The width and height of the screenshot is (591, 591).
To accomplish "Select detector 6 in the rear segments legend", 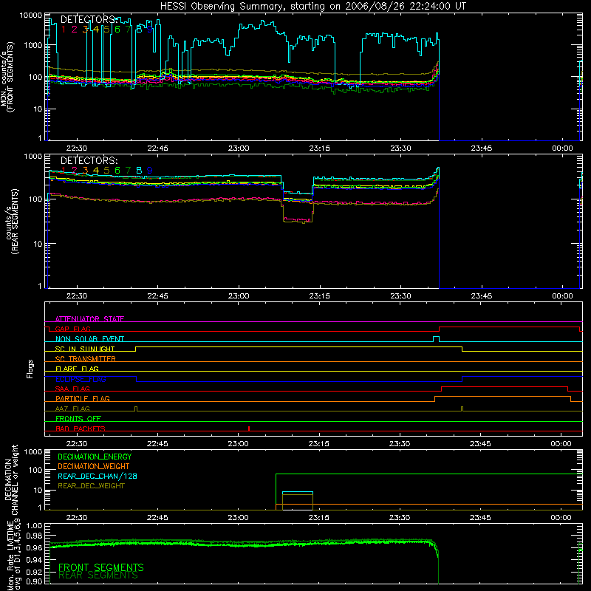I will (117, 171).
